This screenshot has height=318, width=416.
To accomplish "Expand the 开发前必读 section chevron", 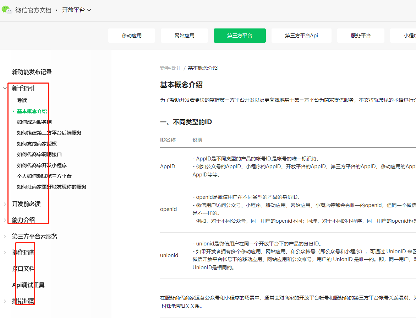I will pos(5,204).
